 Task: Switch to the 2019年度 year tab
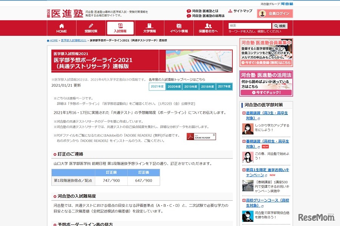190,86
